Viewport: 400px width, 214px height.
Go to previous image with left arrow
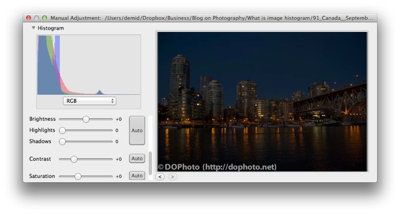(160, 176)
